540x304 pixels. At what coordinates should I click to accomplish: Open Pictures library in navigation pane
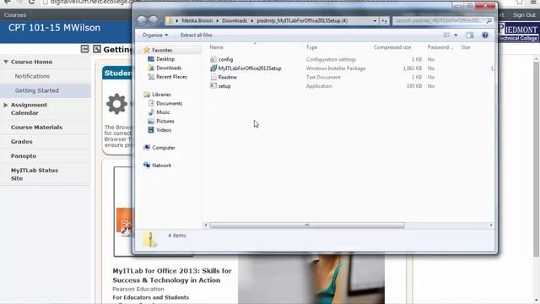click(165, 122)
